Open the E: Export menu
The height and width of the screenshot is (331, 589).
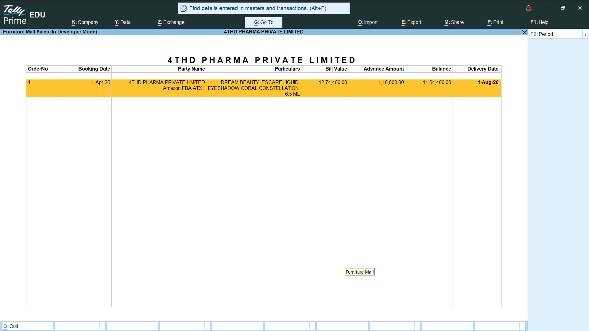(411, 22)
